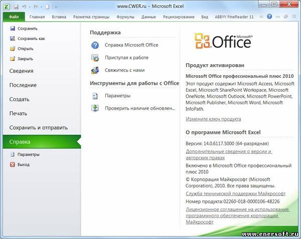Minimize the workbook window in ribbon corner
This screenshot has height=239, width=301.
pyautogui.click(x=278, y=17)
